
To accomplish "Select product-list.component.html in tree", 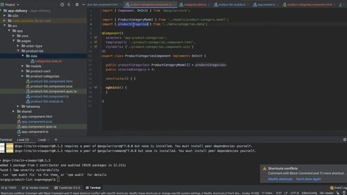I will pos(52,81).
